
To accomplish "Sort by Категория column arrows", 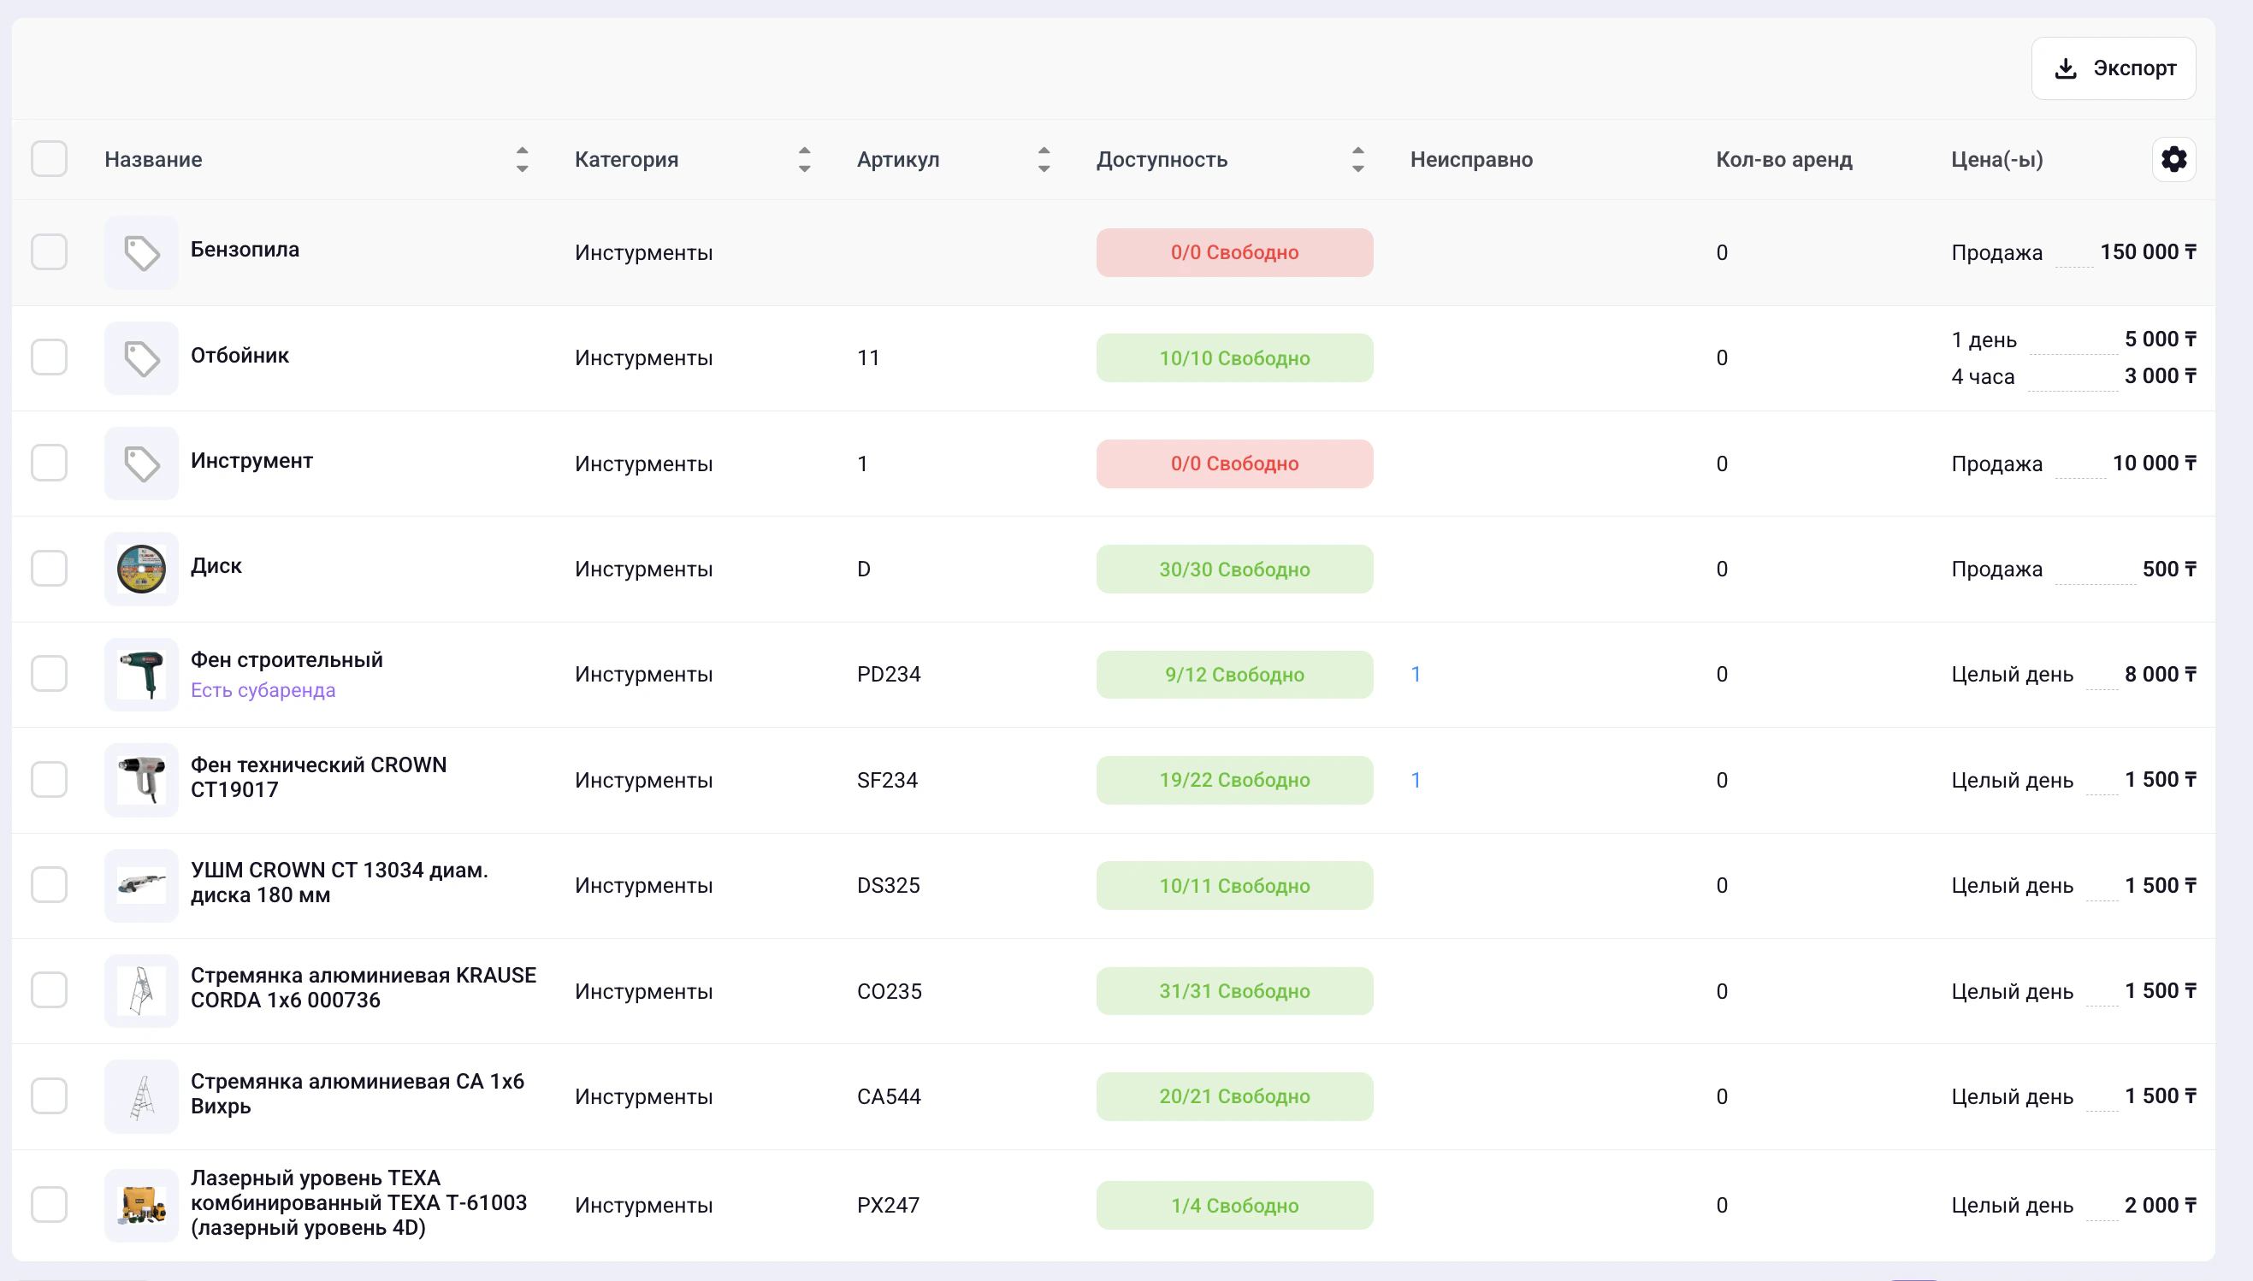I will (804, 159).
